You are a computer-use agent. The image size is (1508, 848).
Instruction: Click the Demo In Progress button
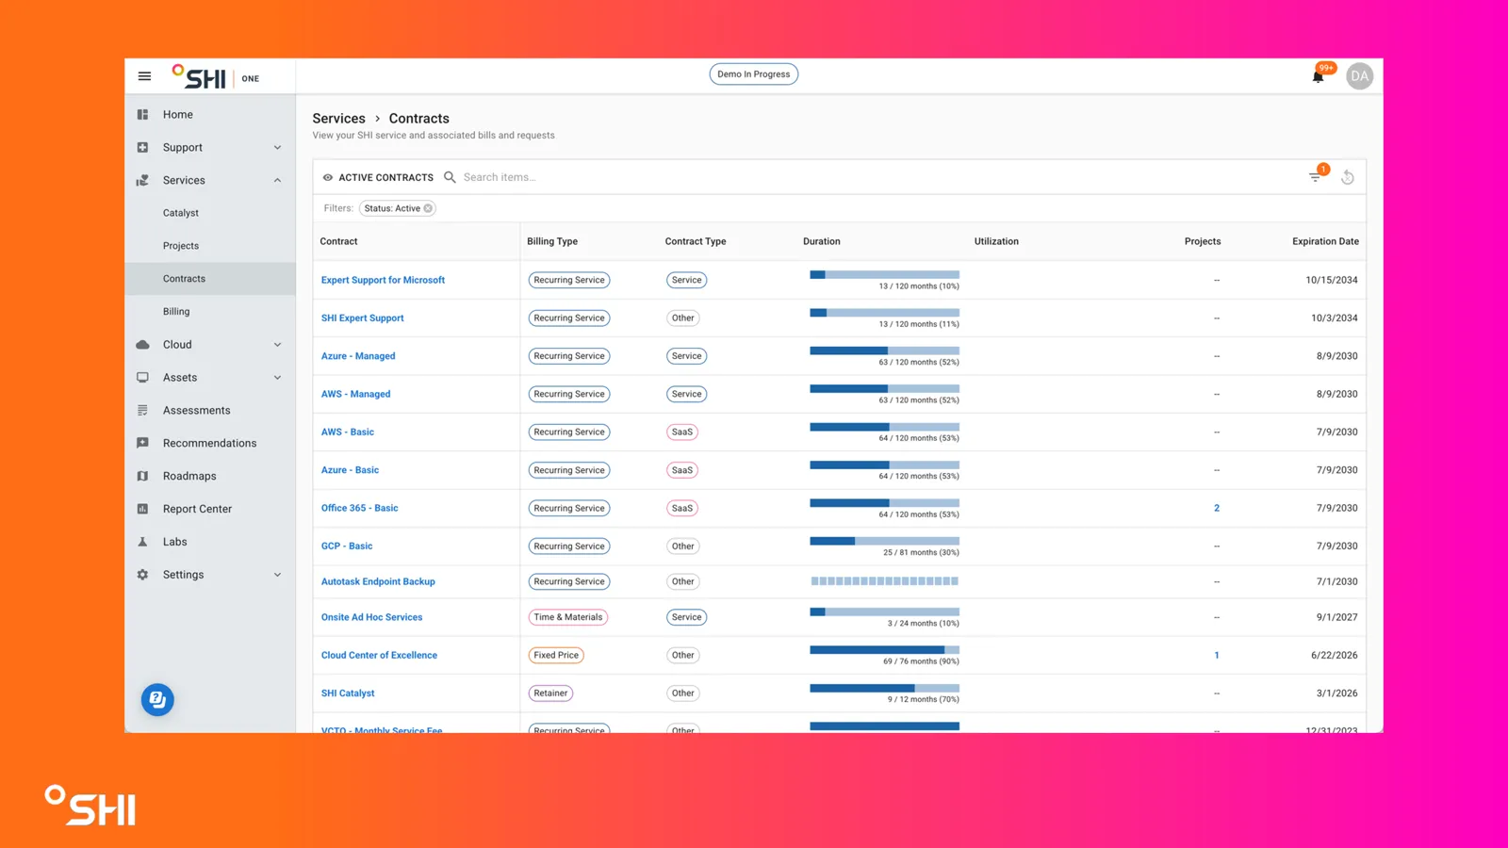[754, 74]
